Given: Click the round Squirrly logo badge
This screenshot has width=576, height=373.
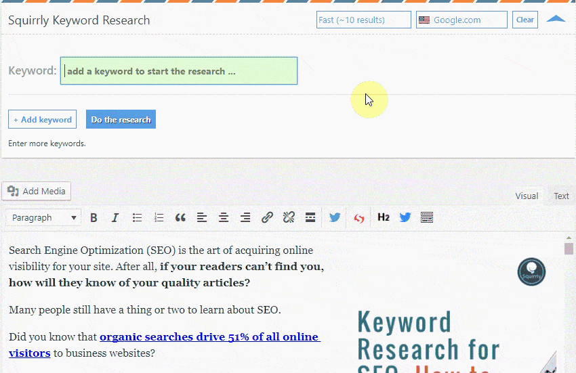Looking at the screenshot, I should (531, 271).
